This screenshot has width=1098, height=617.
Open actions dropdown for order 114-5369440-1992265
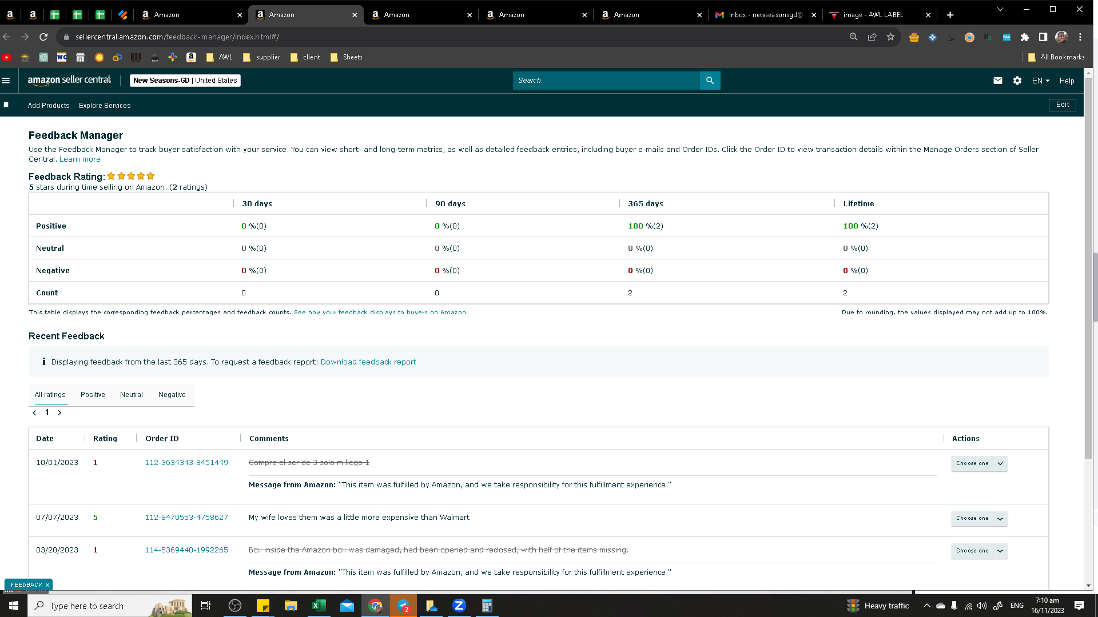click(x=979, y=551)
